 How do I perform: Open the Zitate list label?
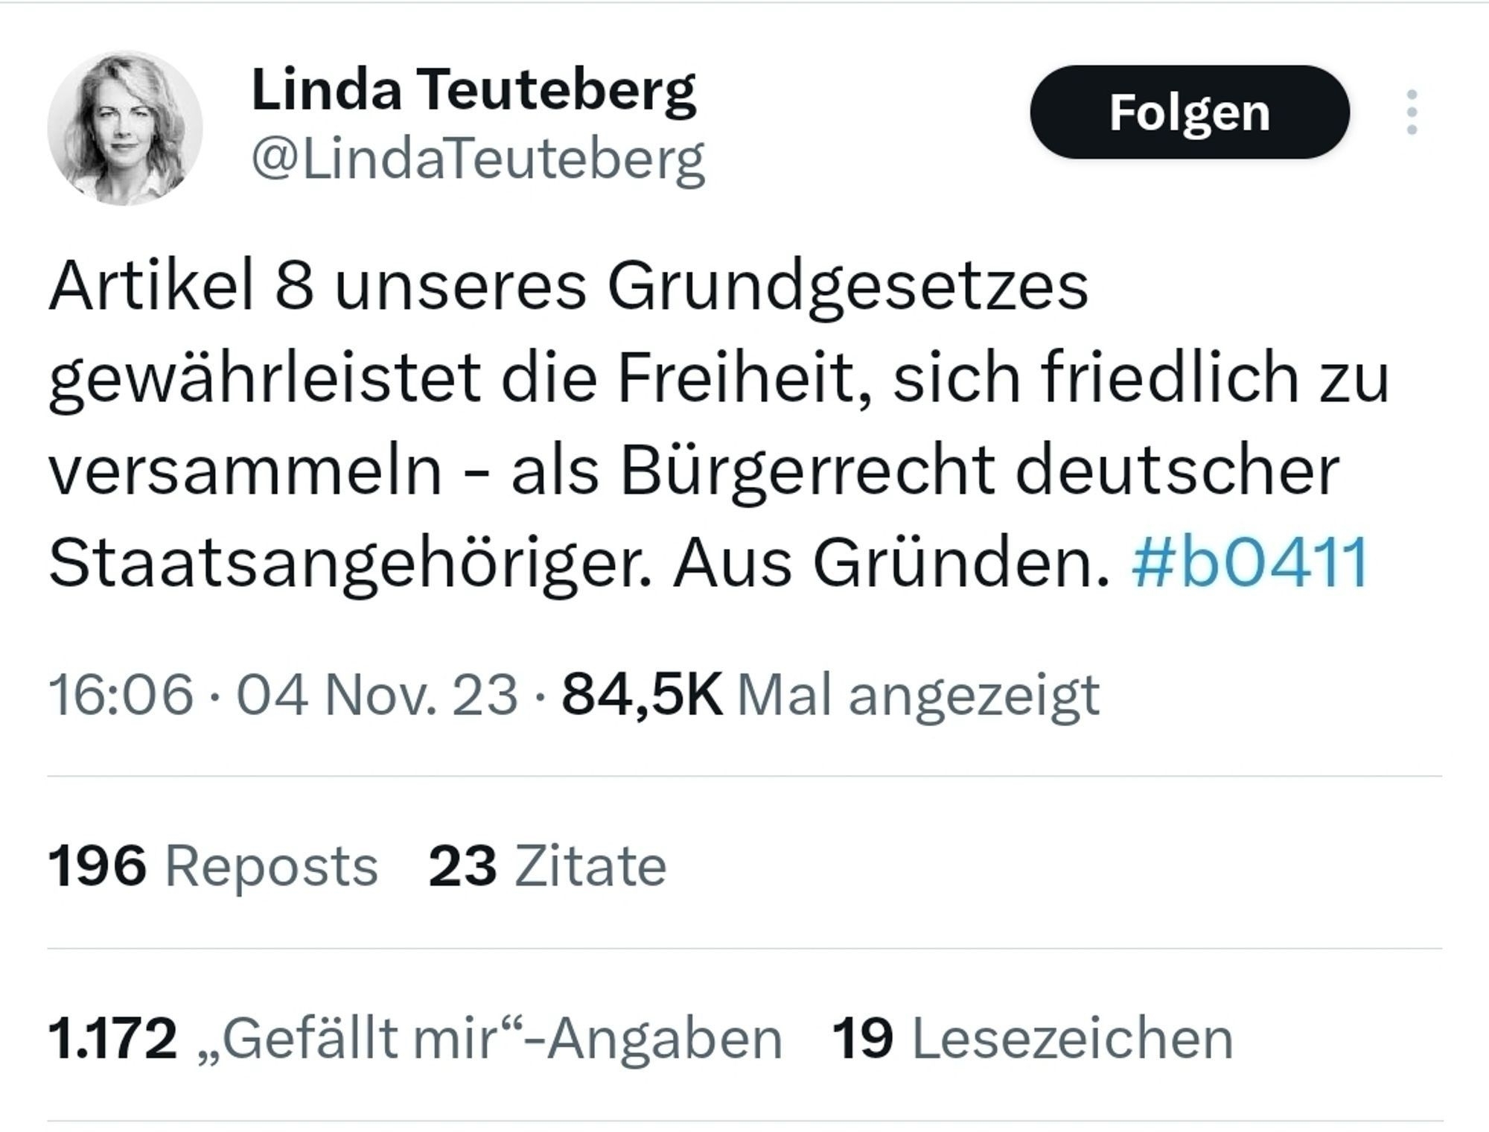click(590, 867)
